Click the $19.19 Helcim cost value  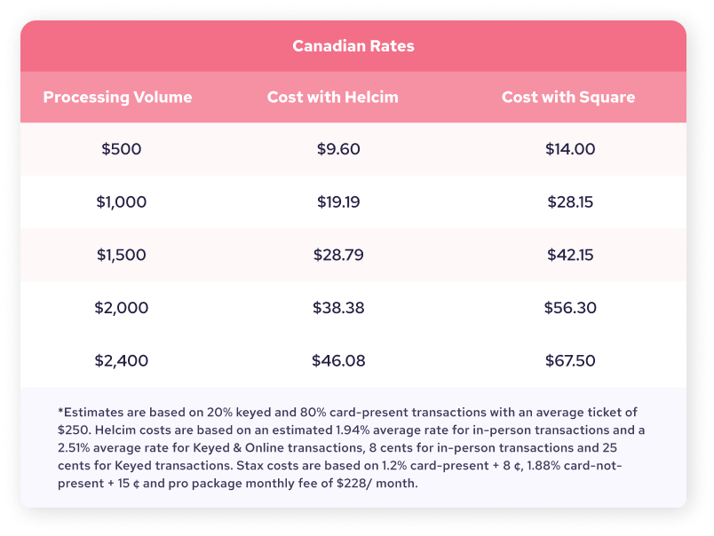[x=338, y=201]
